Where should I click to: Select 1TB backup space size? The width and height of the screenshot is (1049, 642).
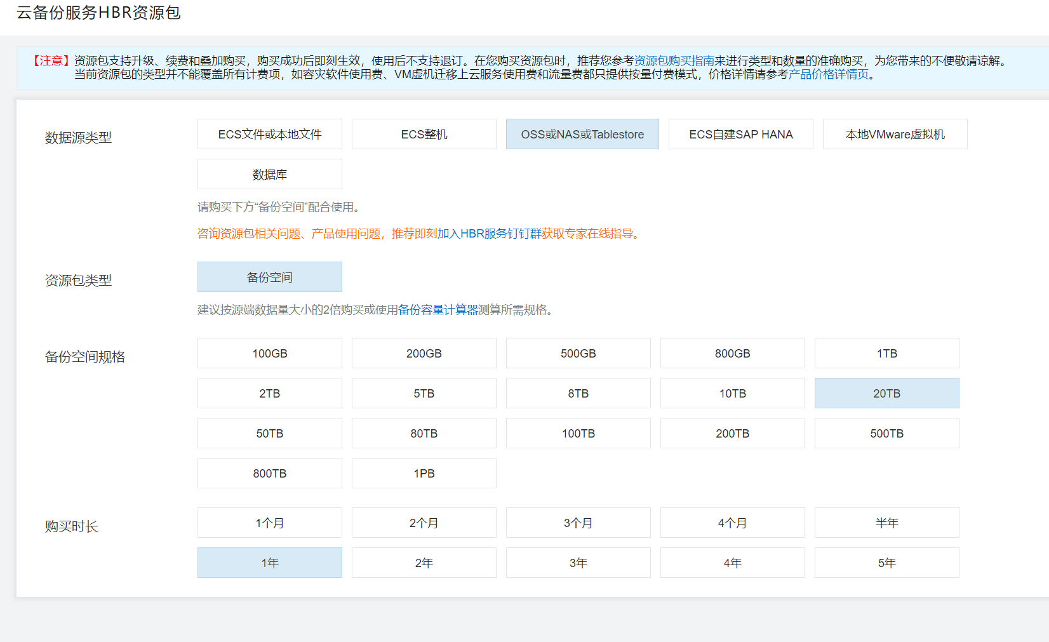(887, 353)
